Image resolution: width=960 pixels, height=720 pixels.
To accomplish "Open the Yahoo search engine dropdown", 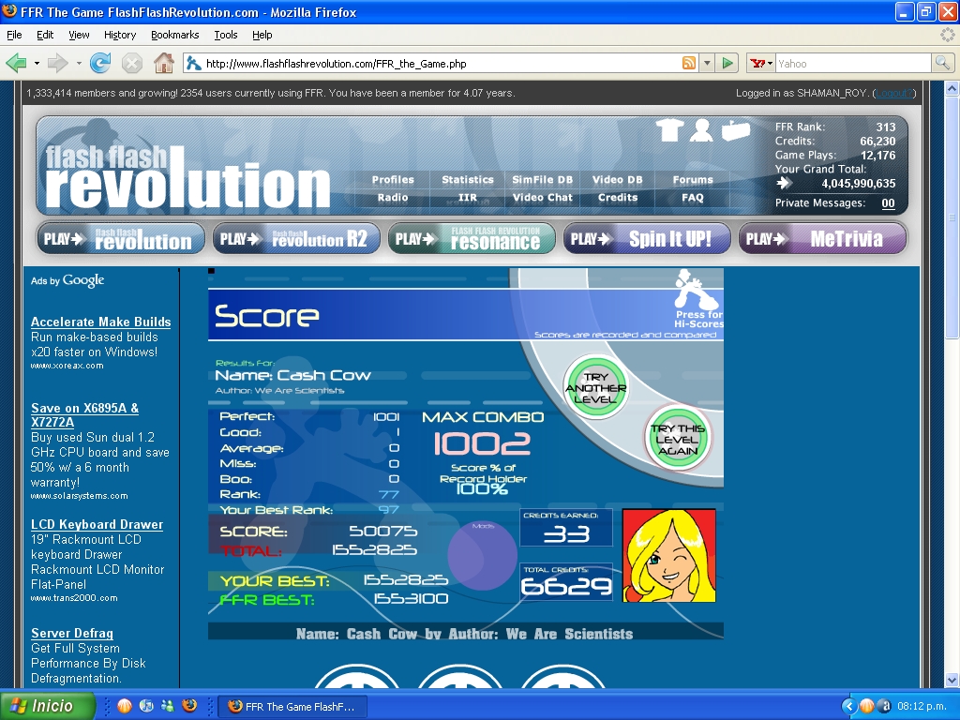I will tap(761, 63).
